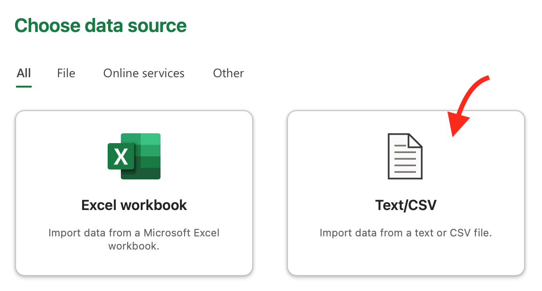
Task: Click the green Excel workbook icon
Action: tap(134, 156)
